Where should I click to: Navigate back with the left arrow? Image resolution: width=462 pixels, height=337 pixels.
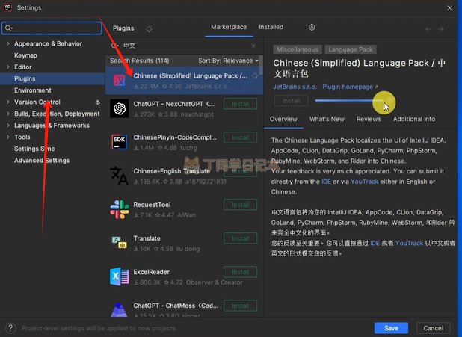tap(428, 28)
